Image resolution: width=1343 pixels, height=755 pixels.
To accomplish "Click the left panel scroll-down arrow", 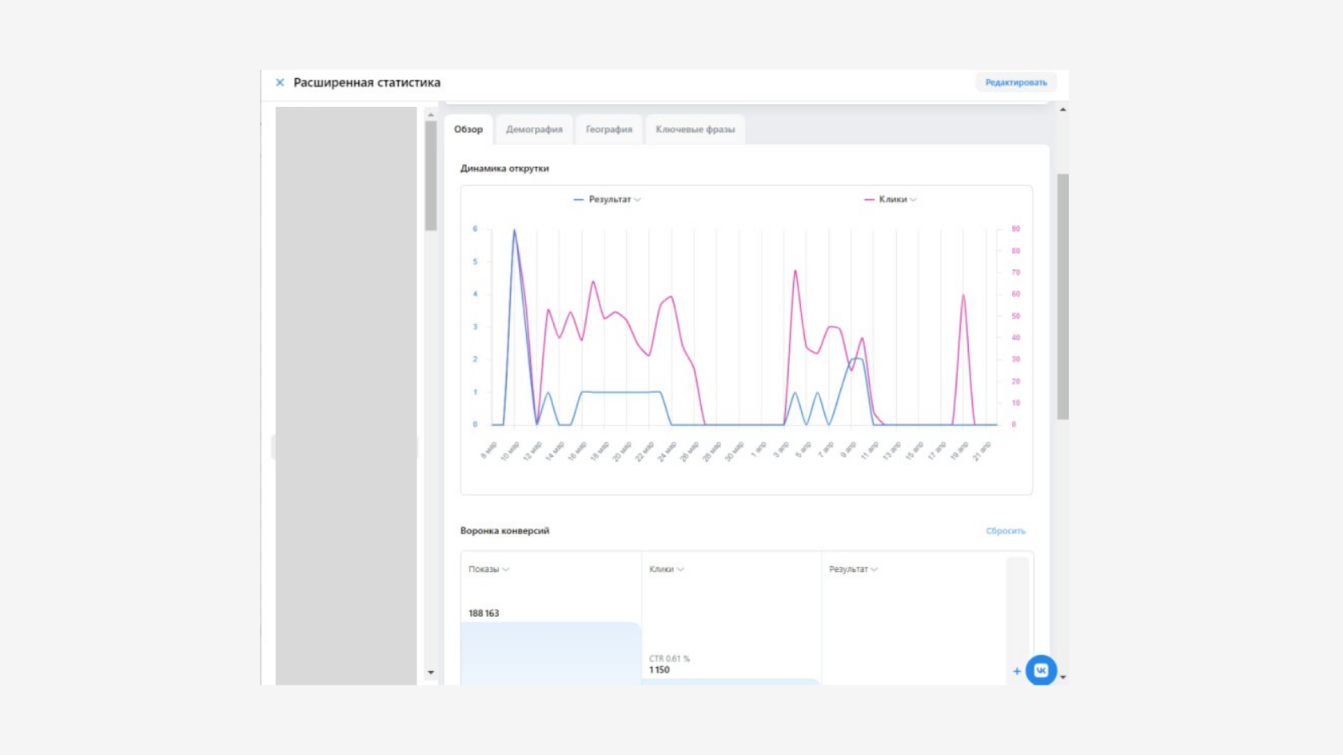I will [x=431, y=673].
